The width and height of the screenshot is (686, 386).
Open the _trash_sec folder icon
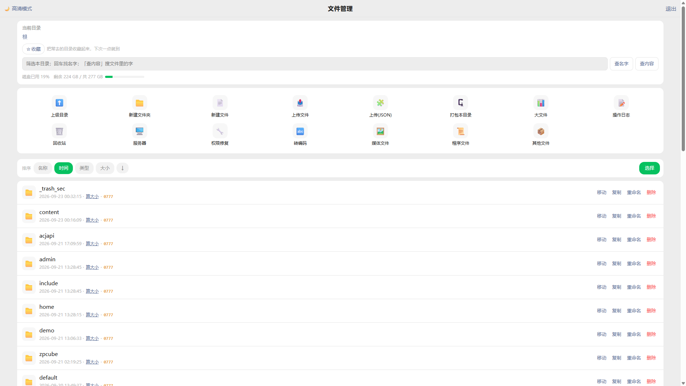[x=29, y=193]
